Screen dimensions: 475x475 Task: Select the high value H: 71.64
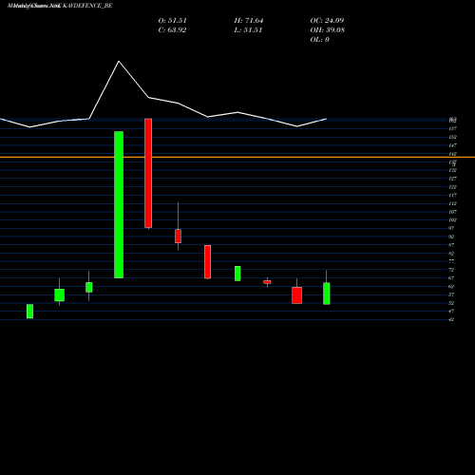249,21
